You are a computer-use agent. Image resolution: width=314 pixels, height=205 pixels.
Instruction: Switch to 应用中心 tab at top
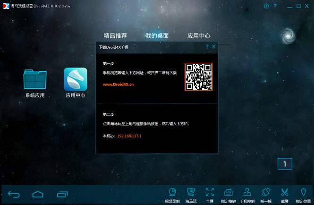(199, 36)
